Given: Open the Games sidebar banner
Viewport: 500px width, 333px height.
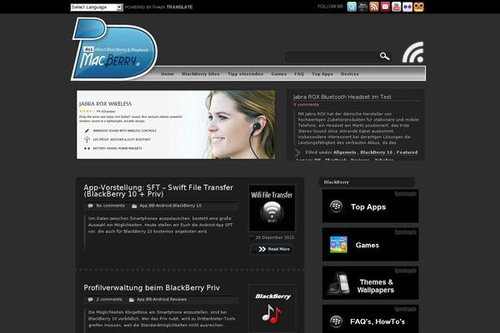Looking at the screenshot, I should tap(370, 245).
